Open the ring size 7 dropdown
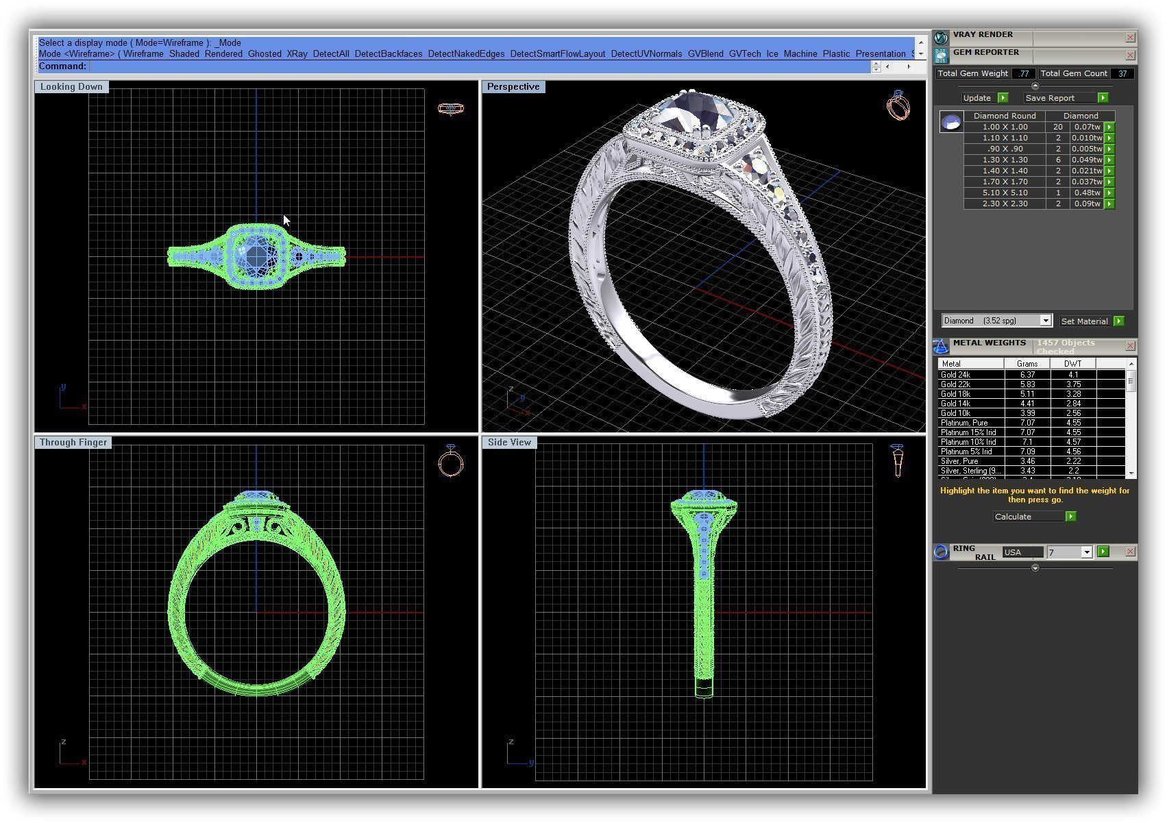1167x823 pixels. pyautogui.click(x=1086, y=552)
